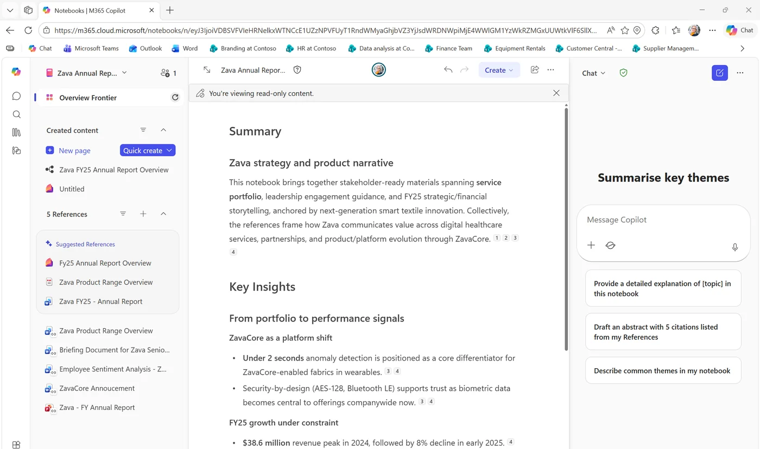Open more options in the Chat panel
This screenshot has height=449, width=760.
(740, 73)
